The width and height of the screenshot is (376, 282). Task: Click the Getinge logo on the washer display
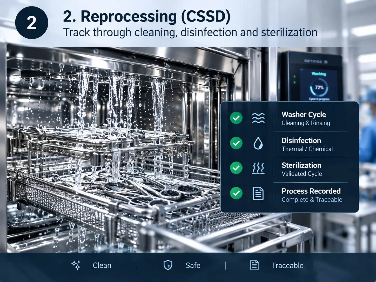click(x=316, y=62)
